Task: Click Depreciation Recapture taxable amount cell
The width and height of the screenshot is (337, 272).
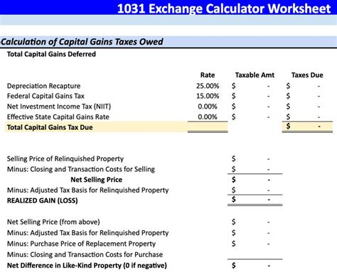Action: (x=255, y=86)
